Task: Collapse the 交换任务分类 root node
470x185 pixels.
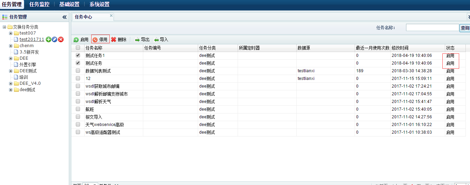Action: coord(4,27)
